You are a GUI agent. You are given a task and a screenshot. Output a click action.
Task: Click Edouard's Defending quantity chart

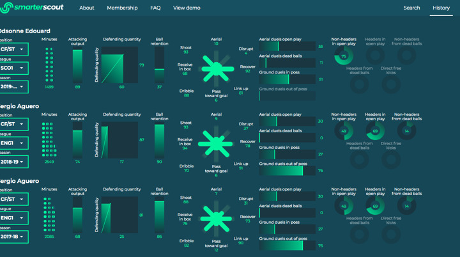[x=119, y=65]
